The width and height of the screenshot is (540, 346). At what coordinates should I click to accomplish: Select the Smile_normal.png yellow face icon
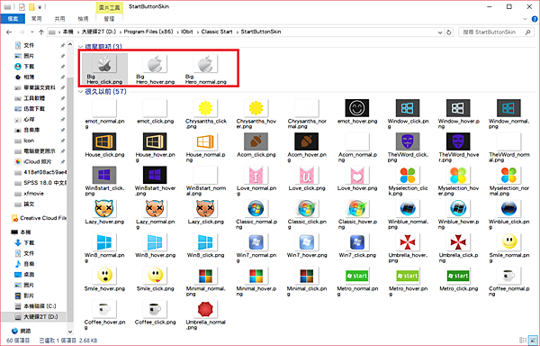[x=508, y=241]
